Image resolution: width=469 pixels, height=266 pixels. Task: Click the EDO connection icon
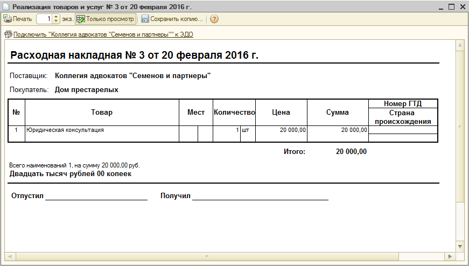tap(9, 34)
